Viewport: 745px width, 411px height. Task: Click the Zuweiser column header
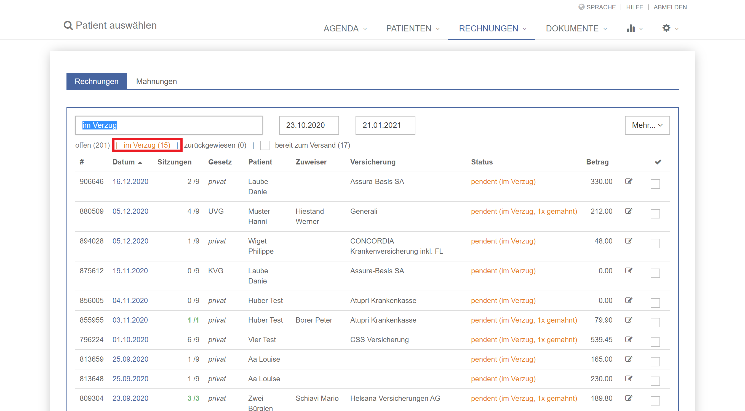point(311,162)
